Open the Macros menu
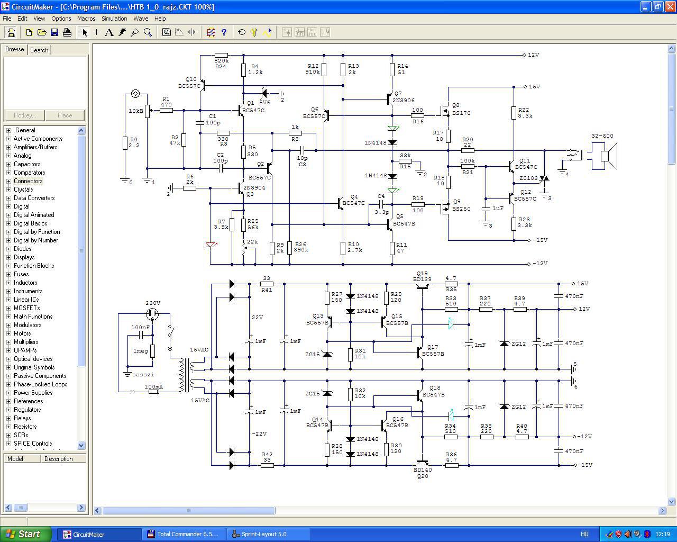677x542 pixels. pyautogui.click(x=86, y=19)
